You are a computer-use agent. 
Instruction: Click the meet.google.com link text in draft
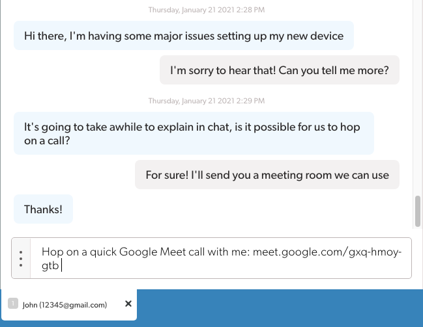[326, 252]
